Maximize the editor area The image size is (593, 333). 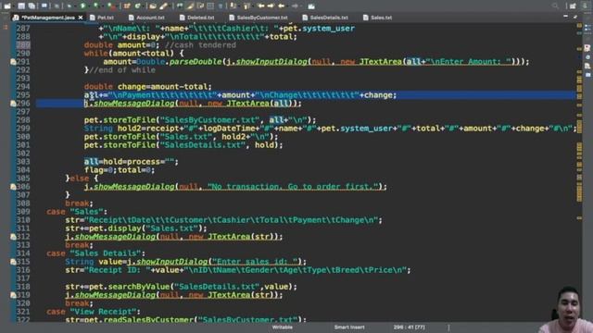click(x=575, y=17)
